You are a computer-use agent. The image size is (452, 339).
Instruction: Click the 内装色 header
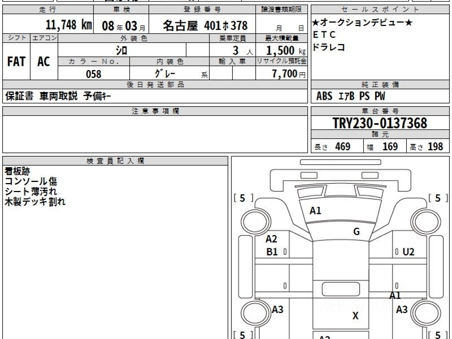click(169, 61)
